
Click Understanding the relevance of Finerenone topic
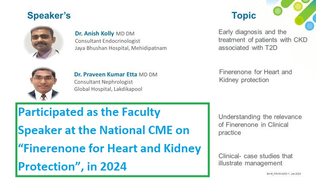(260, 125)
